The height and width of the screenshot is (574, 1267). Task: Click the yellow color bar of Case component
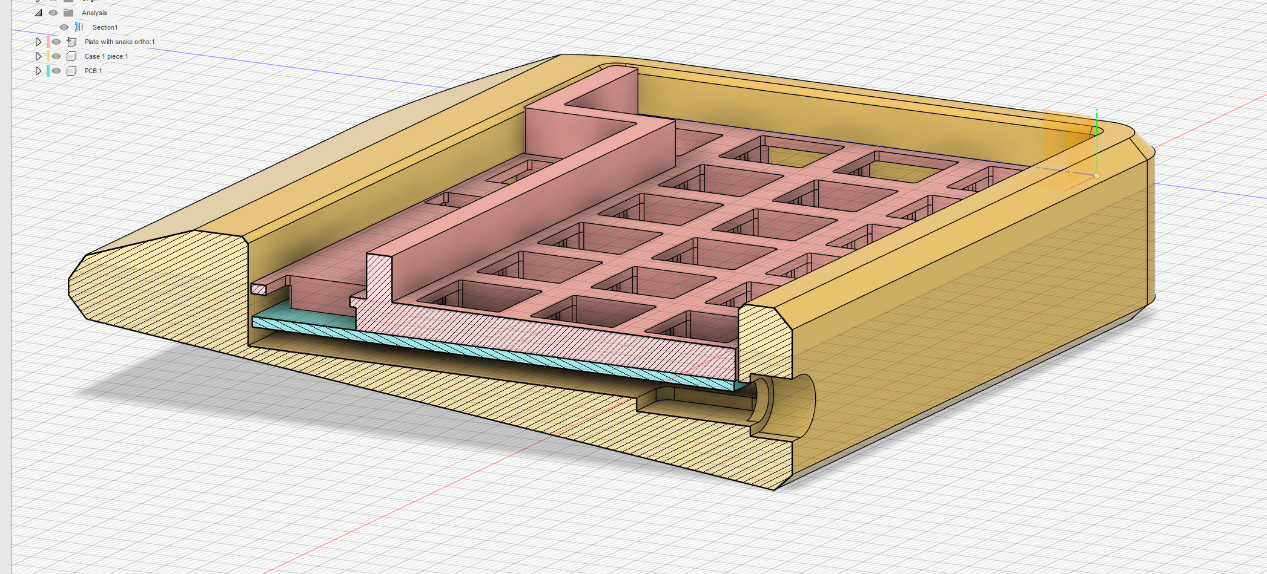(48, 56)
